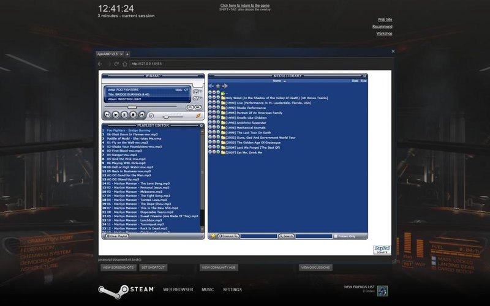Click the star favorites icon in Media Library toolbar
The width and height of the screenshot is (490, 306).
click(218, 86)
